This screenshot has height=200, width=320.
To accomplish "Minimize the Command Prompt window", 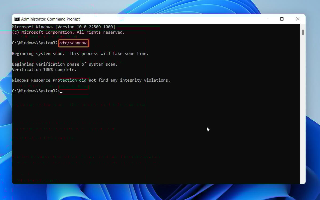I will pyautogui.click(x=266, y=19).
